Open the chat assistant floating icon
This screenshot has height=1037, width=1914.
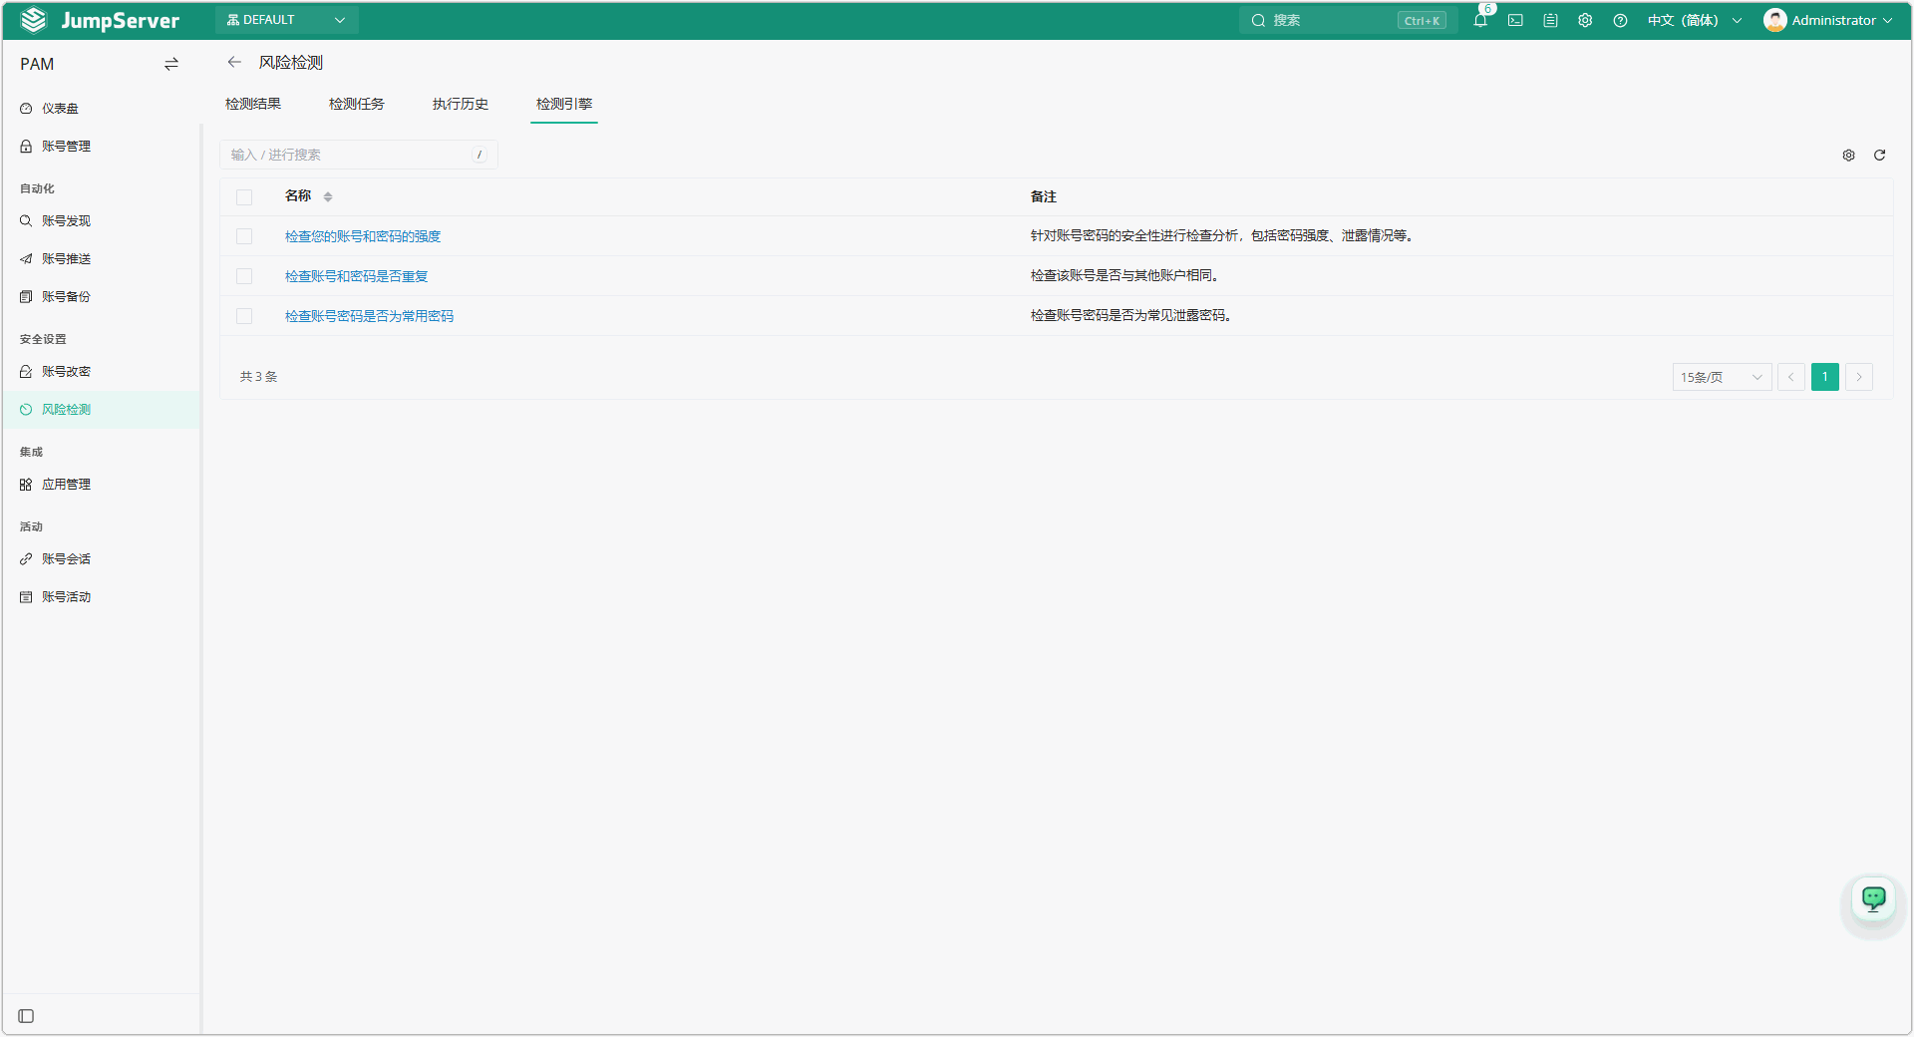point(1874,899)
